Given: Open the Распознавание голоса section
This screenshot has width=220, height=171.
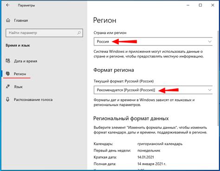Looking at the screenshot, I should (33, 100).
